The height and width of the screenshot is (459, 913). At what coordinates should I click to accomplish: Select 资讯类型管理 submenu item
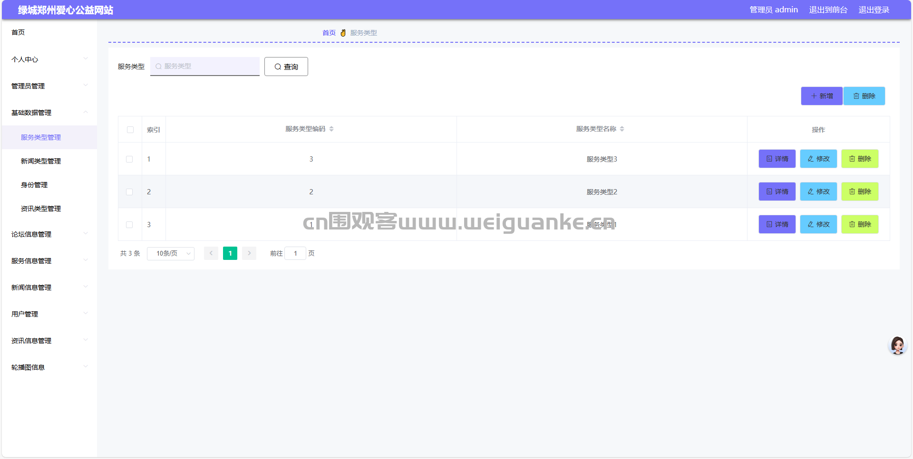49,209
